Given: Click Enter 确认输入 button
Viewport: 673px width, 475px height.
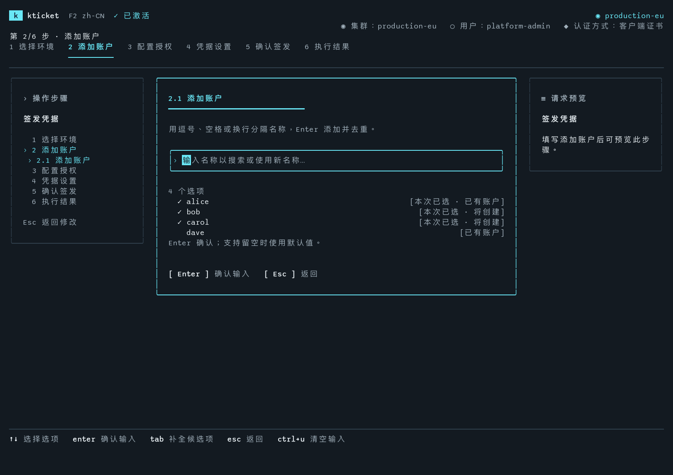Looking at the screenshot, I should pos(209,274).
